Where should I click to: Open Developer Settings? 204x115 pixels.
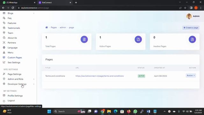pyautogui.click(x=17, y=84)
